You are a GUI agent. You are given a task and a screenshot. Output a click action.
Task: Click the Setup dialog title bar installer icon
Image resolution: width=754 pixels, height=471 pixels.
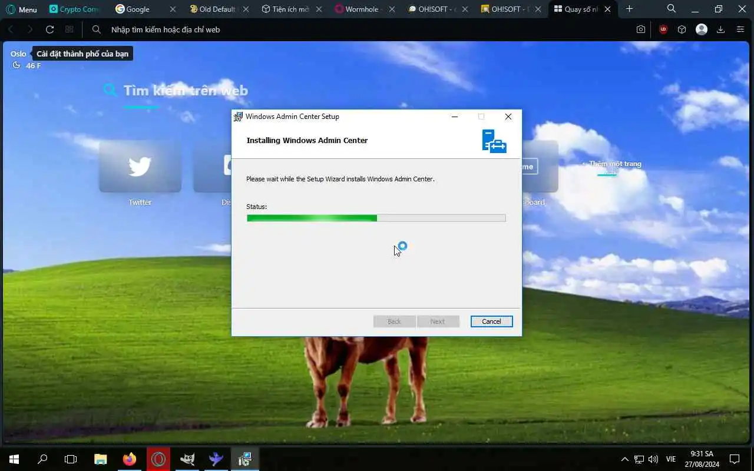[x=238, y=117]
